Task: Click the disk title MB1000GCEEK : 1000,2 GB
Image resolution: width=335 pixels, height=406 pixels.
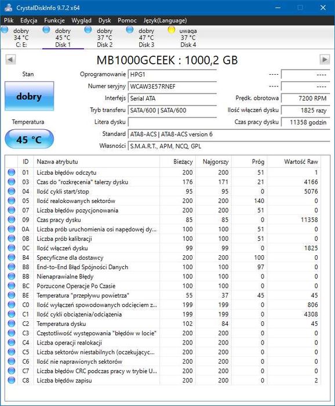Action: point(167,60)
